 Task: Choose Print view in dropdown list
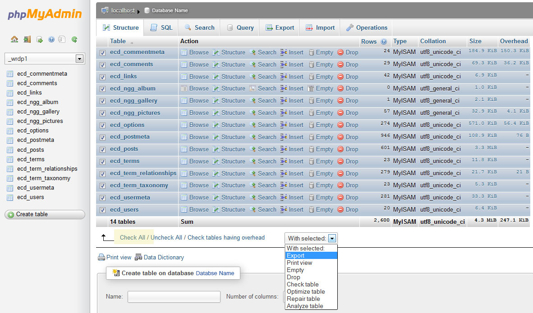coord(311,263)
